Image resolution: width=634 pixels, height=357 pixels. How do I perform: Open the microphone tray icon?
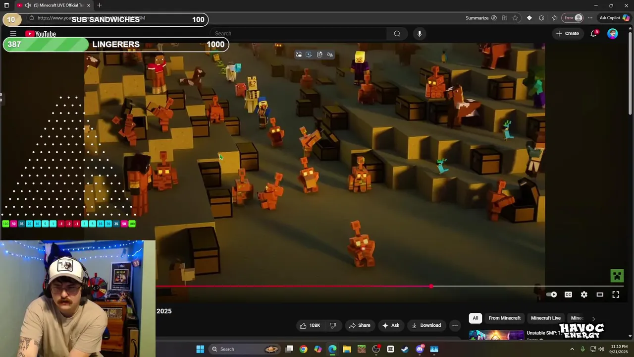point(582,349)
